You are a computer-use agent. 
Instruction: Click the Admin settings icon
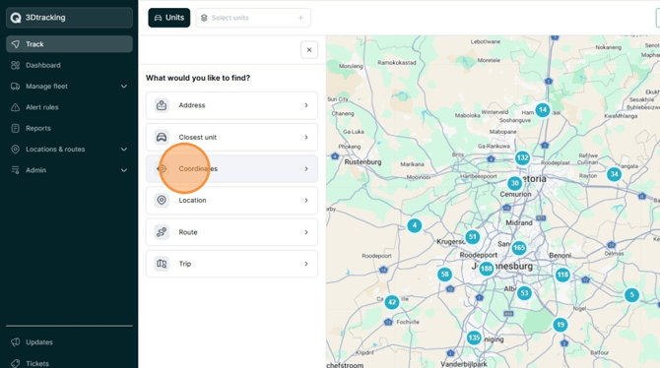[x=15, y=170]
